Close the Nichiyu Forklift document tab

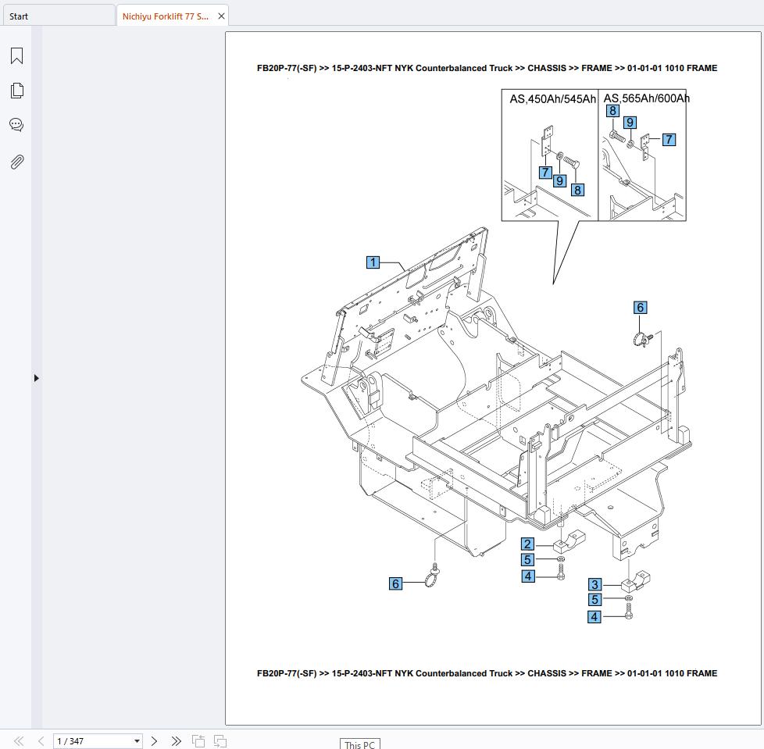click(221, 16)
